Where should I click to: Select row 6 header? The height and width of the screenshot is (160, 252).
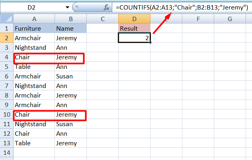pyautogui.click(x=7, y=76)
